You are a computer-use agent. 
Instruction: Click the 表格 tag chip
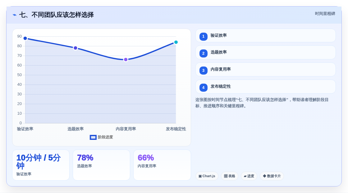(x=230, y=176)
